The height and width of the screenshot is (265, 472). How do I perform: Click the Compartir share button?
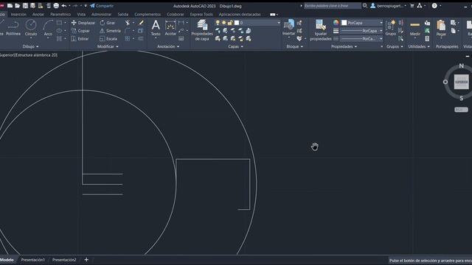[102, 6]
